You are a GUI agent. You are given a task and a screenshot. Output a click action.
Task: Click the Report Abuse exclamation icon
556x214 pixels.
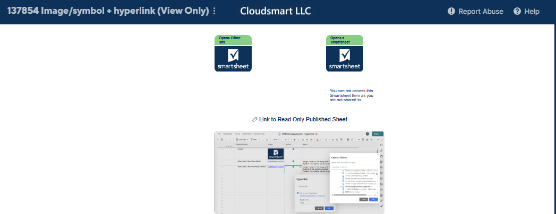click(451, 11)
